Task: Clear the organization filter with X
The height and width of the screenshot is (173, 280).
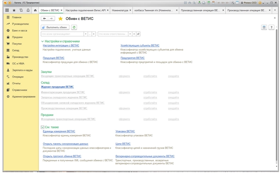Action: point(94,34)
